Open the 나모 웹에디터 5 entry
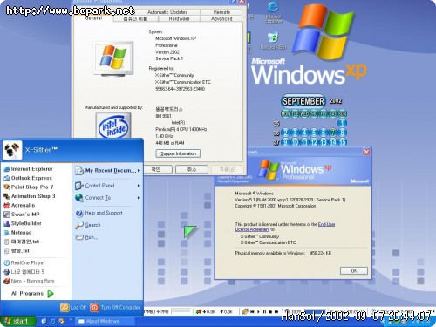Image resolution: width=436 pixels, height=327 pixels. tap(24, 272)
